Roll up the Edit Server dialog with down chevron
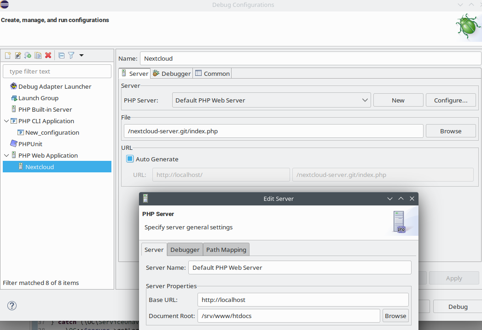The width and height of the screenshot is (482, 330). click(x=390, y=199)
